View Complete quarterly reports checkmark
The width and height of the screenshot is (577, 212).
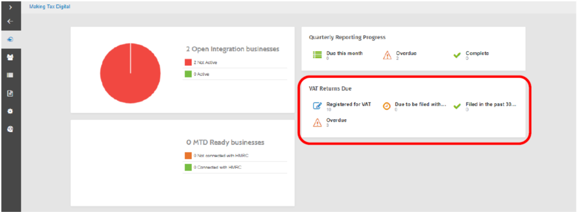pyautogui.click(x=458, y=56)
